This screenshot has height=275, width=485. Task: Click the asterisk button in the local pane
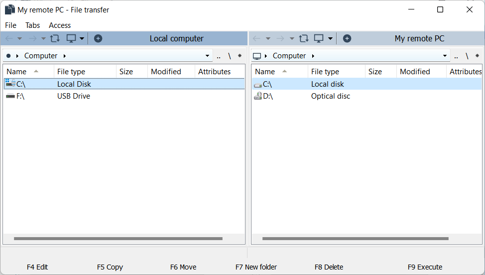[x=240, y=56]
